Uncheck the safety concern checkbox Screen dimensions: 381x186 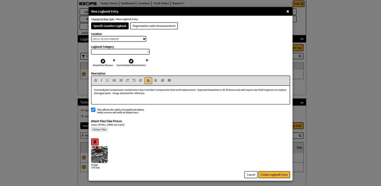click(93, 110)
